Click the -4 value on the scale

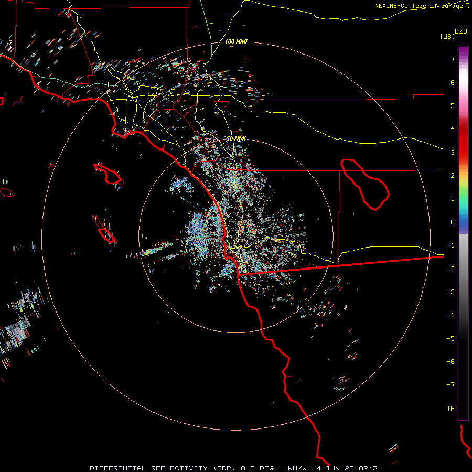click(450, 315)
